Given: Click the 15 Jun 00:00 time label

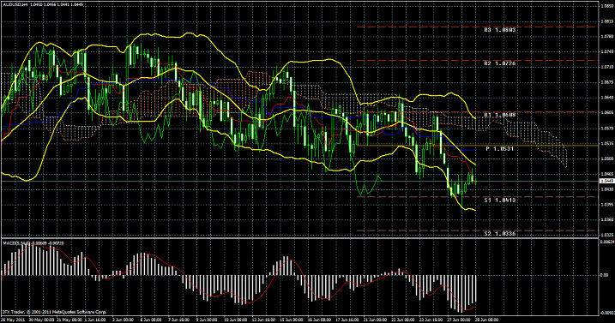Looking at the screenshot, I should pos(292,320).
